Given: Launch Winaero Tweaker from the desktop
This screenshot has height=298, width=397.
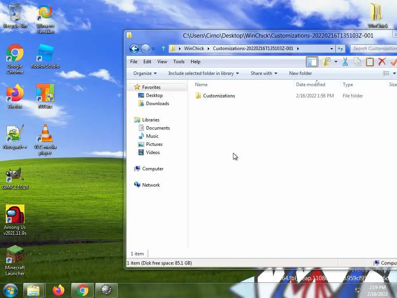Looking at the screenshot, I should click(x=45, y=19).
